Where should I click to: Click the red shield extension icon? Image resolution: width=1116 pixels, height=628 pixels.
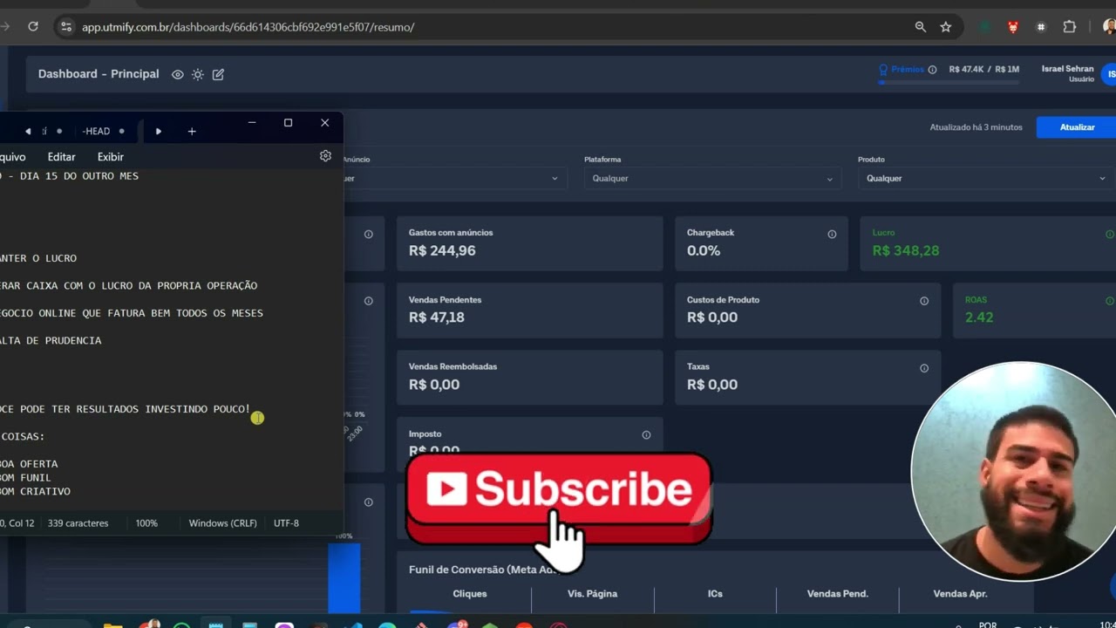[1012, 27]
